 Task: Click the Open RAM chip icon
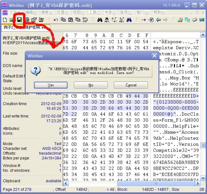click(x=194, y=20)
